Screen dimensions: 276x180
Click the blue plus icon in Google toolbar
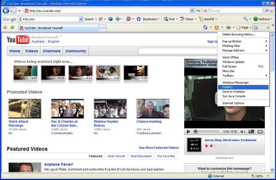[x=117, y=19]
